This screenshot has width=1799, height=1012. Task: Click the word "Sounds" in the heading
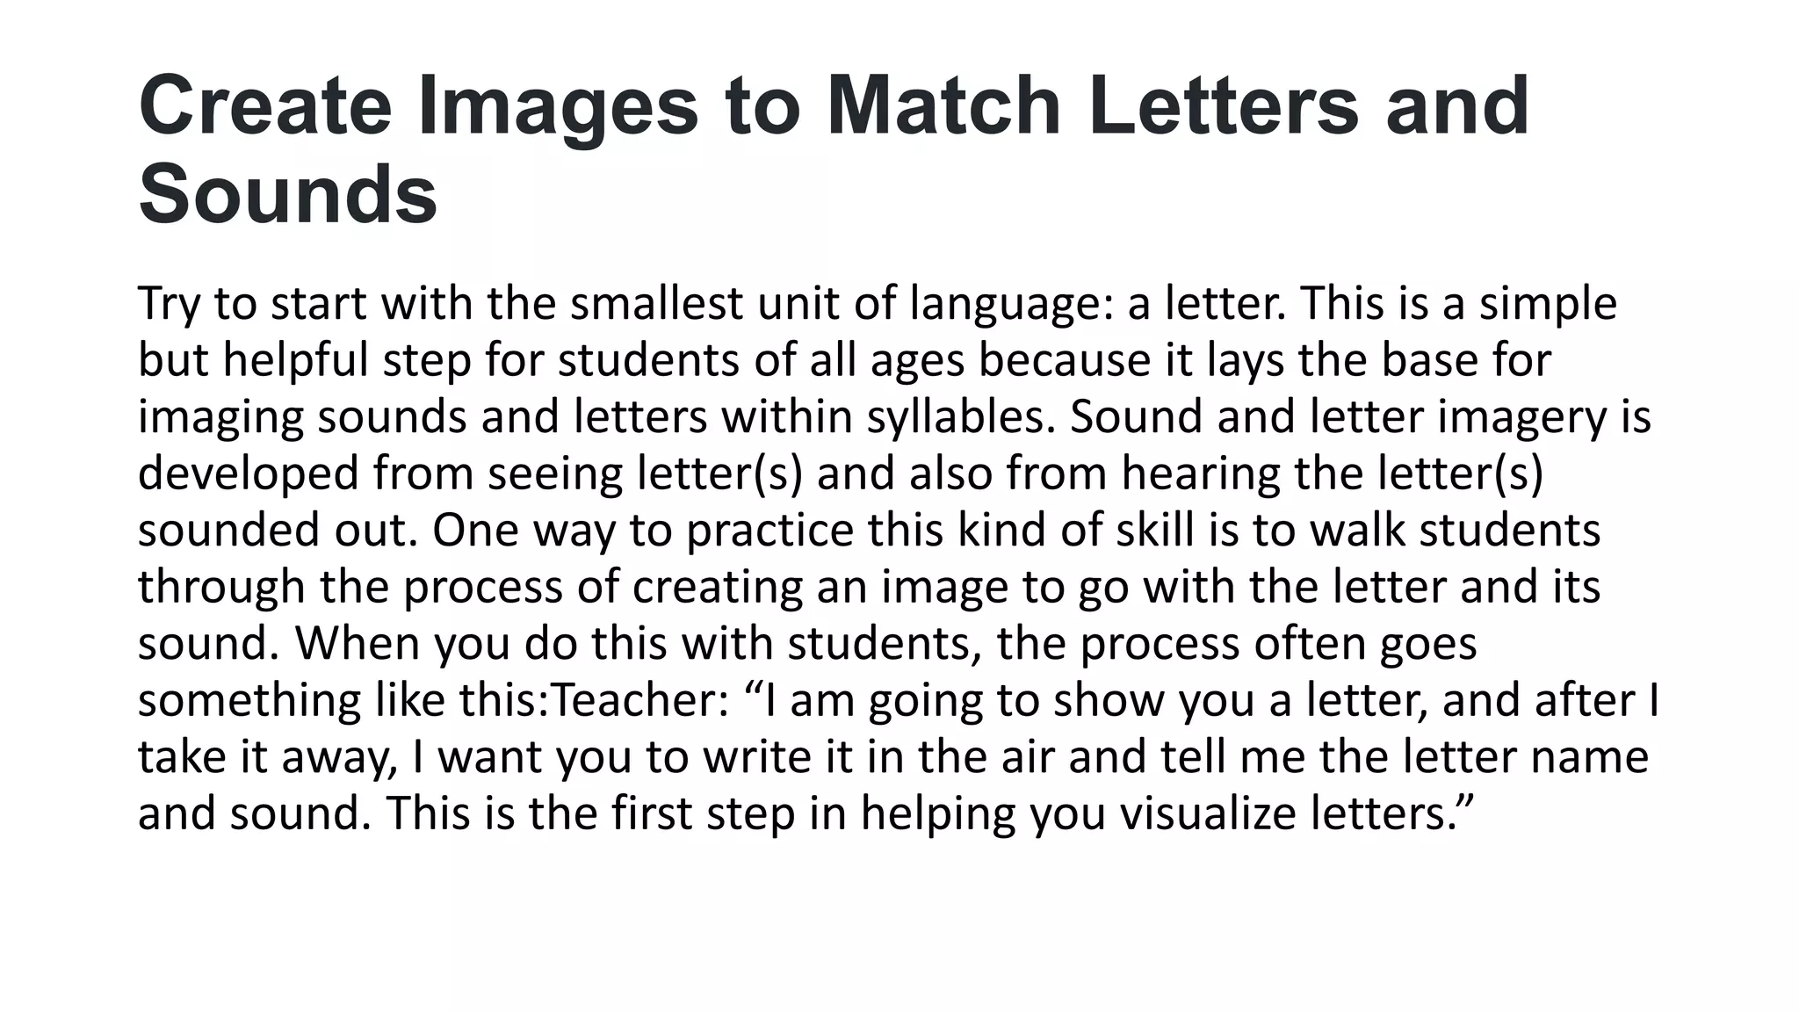click(288, 194)
